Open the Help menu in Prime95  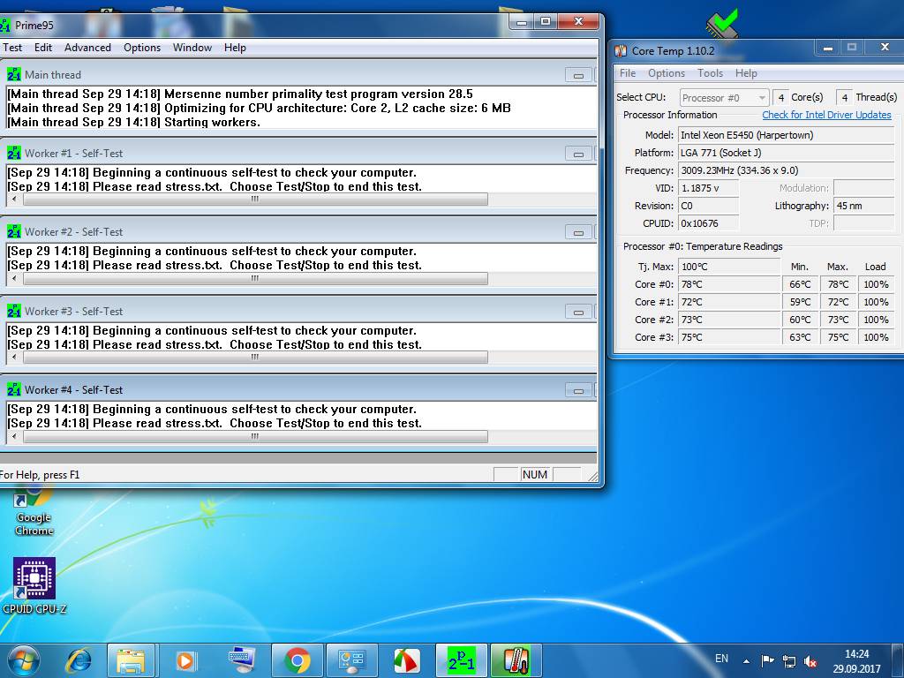pyautogui.click(x=235, y=48)
